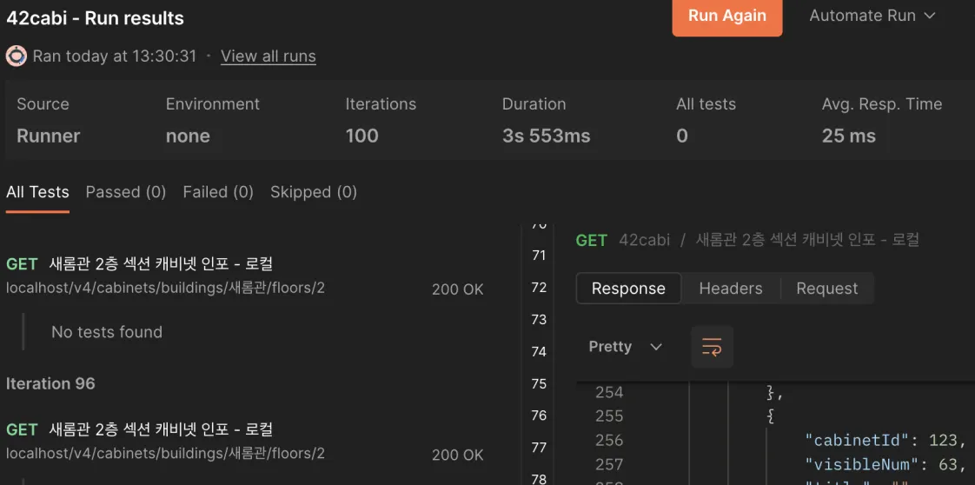975x485 pixels.
Task: Open the Headers tab
Action: (x=730, y=289)
